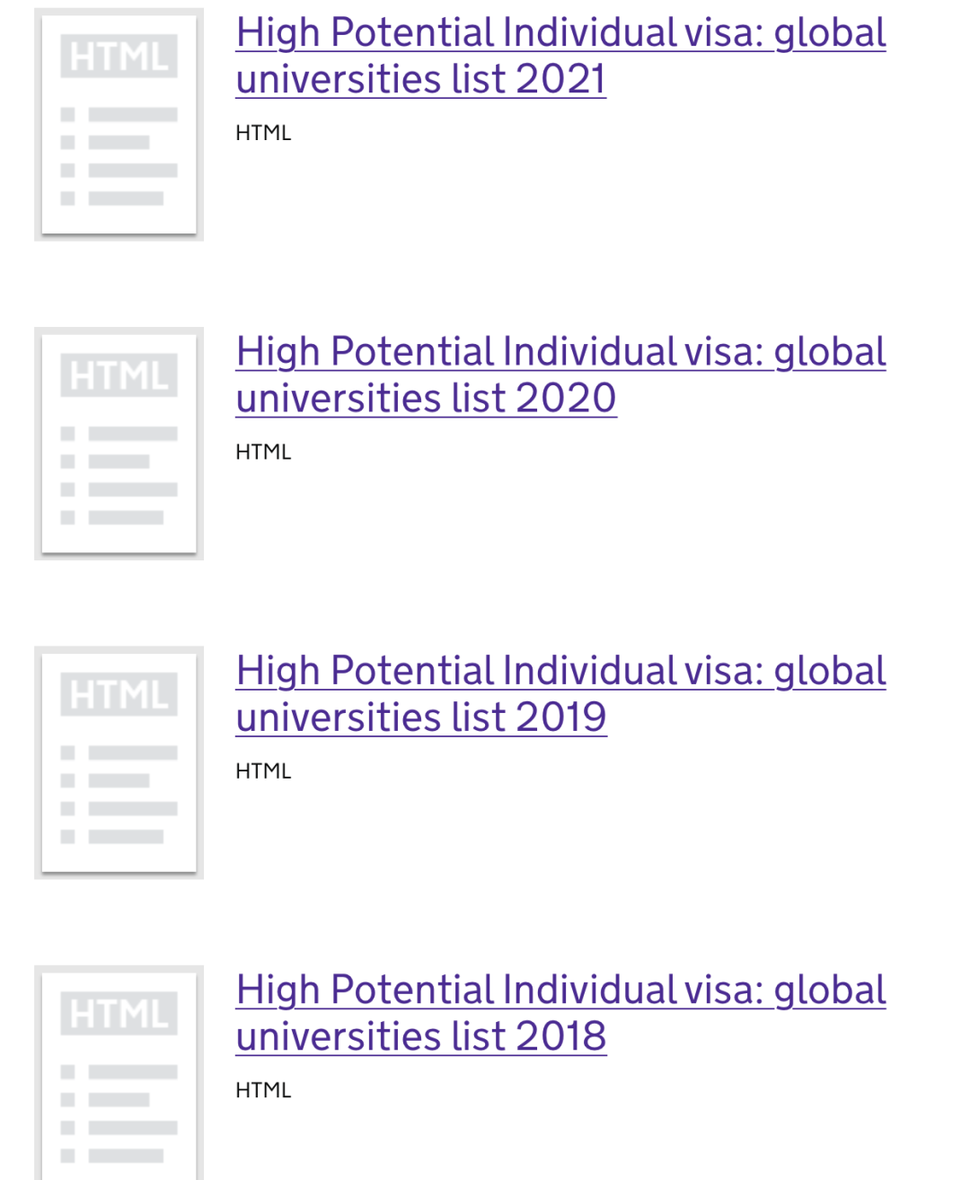Click the HTML format label under 2019 list
970x1180 pixels.
click(263, 771)
